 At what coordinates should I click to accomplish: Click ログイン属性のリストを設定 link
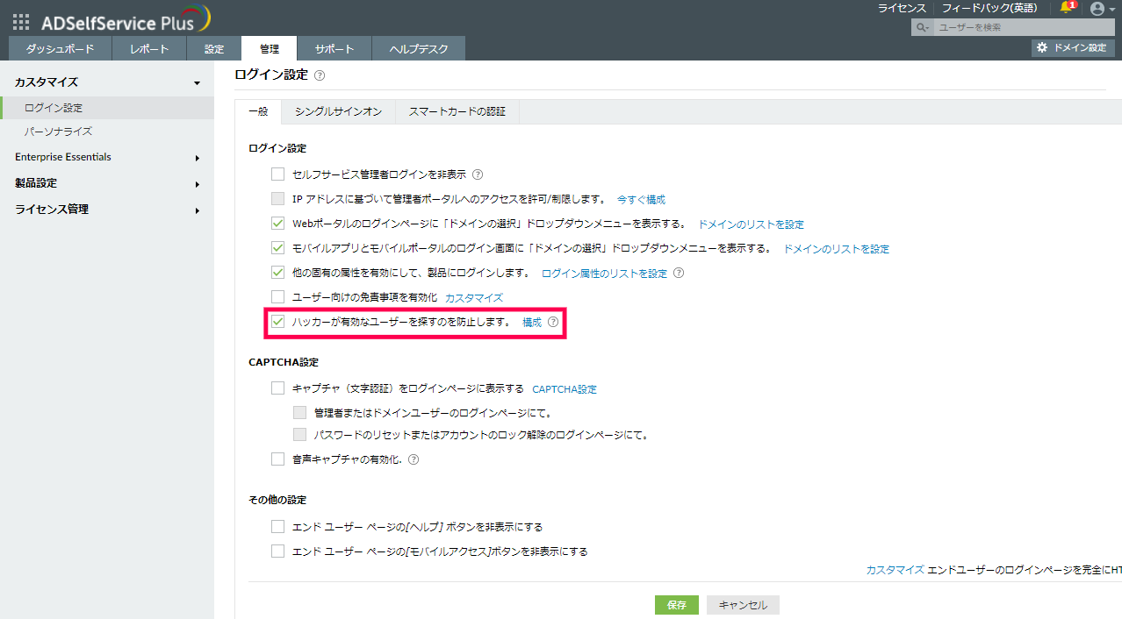(604, 273)
